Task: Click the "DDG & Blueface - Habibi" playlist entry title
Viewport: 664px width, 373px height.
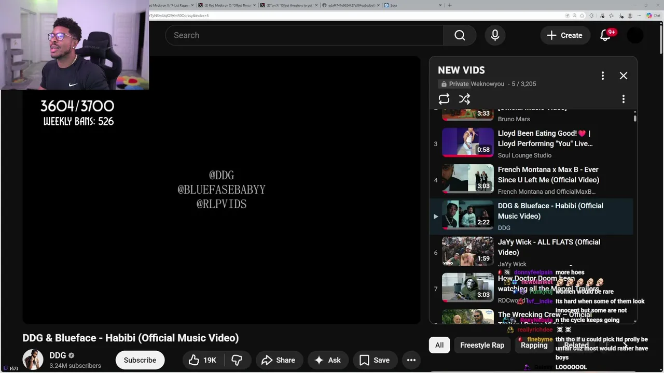Action: pos(550,211)
